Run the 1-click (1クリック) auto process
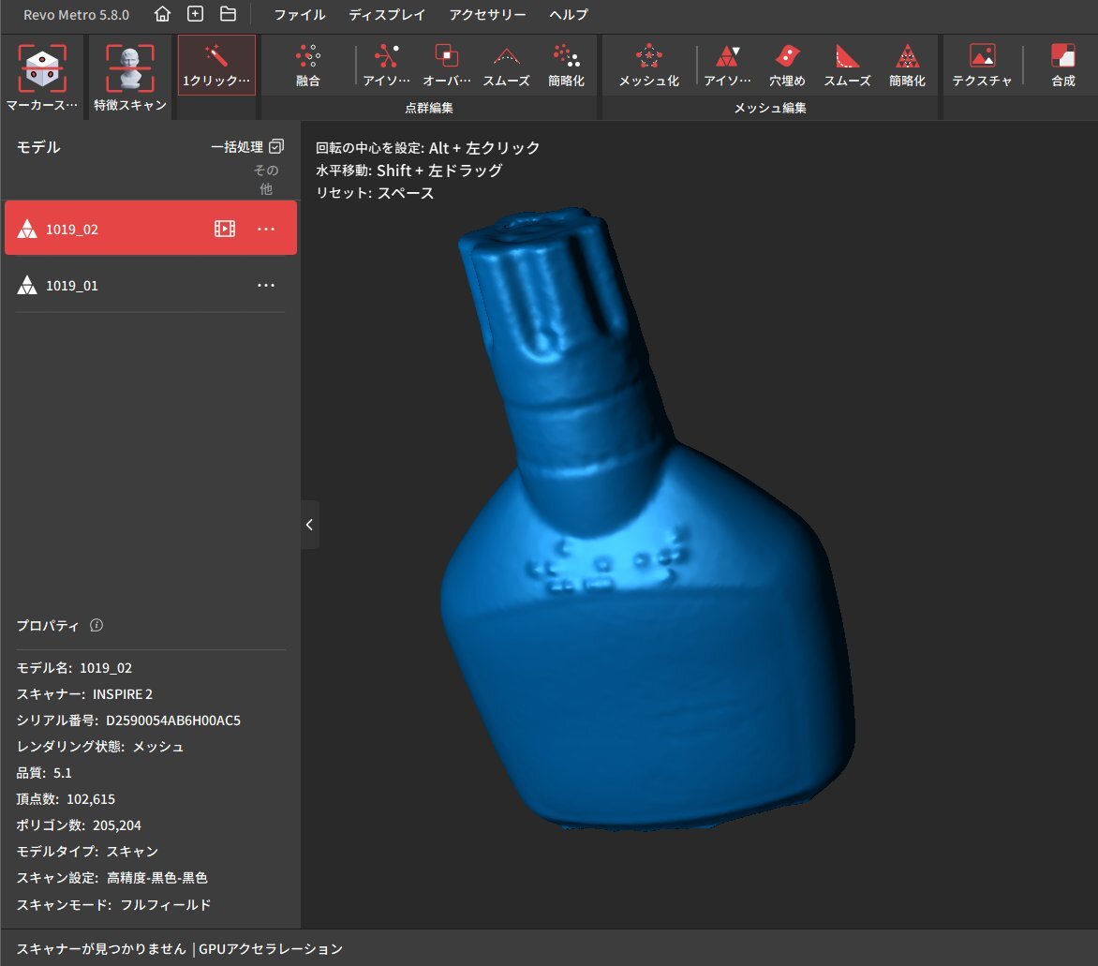 coord(216,66)
